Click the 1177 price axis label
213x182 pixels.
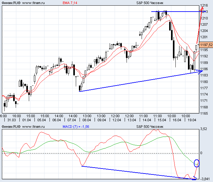coord(204,88)
